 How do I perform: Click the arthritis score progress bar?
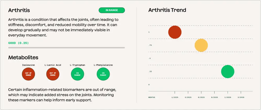[x=67, y=48]
